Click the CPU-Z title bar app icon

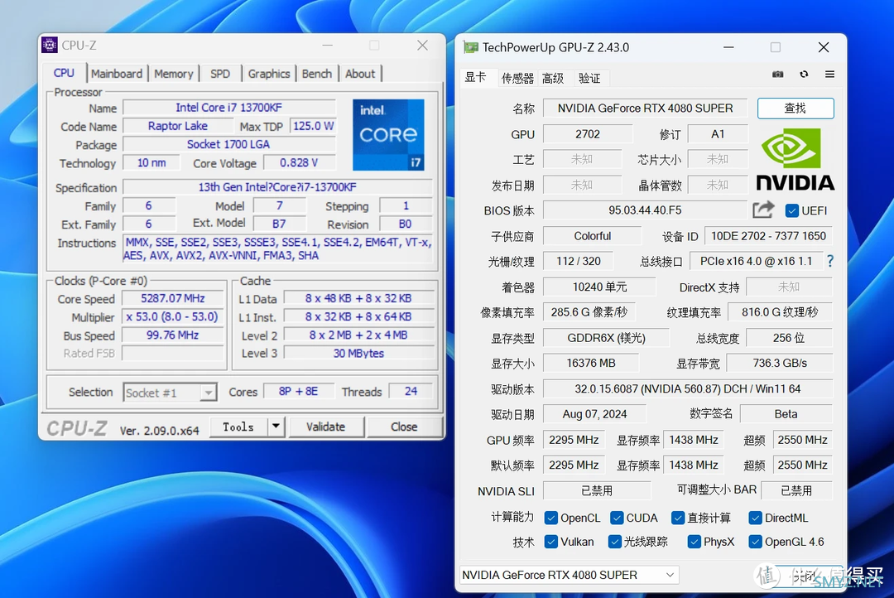tap(50, 45)
